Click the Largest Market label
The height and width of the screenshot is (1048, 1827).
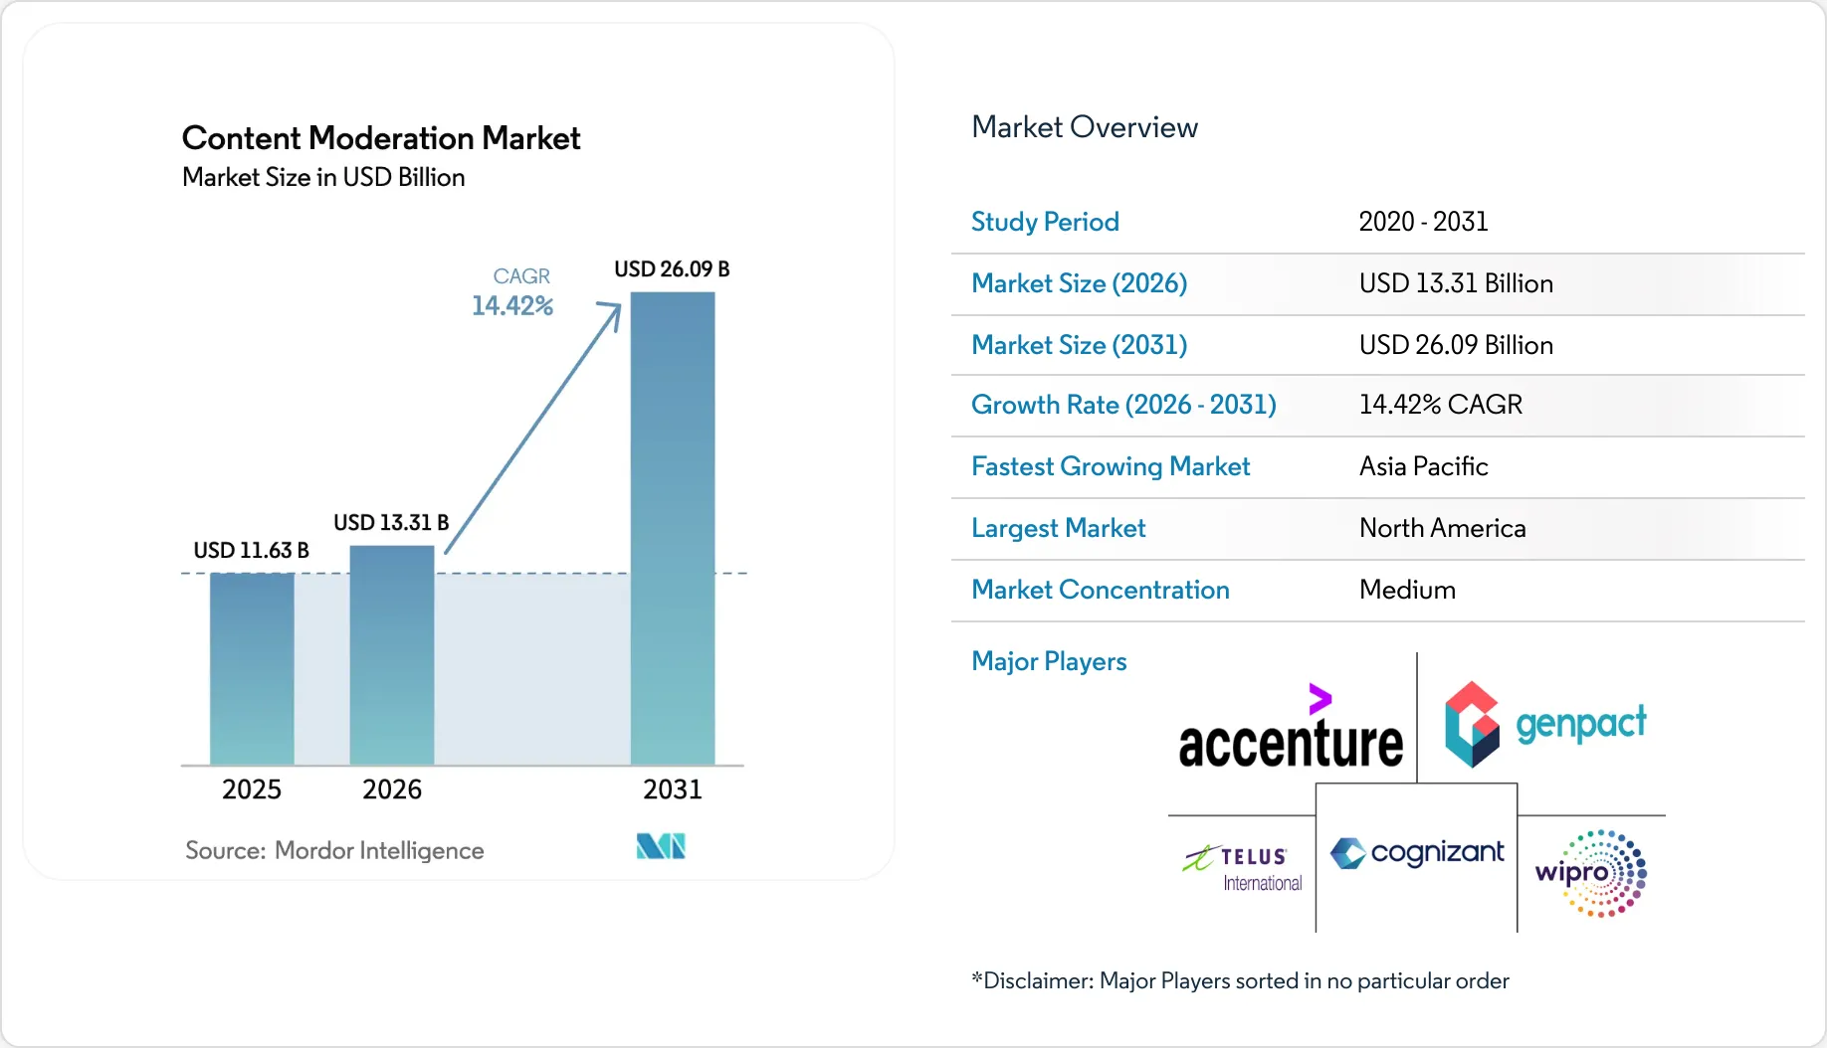1059,528
